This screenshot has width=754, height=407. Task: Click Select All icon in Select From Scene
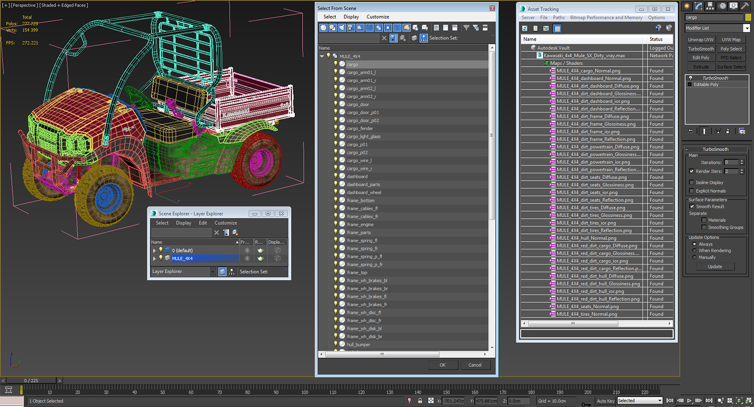(436, 27)
